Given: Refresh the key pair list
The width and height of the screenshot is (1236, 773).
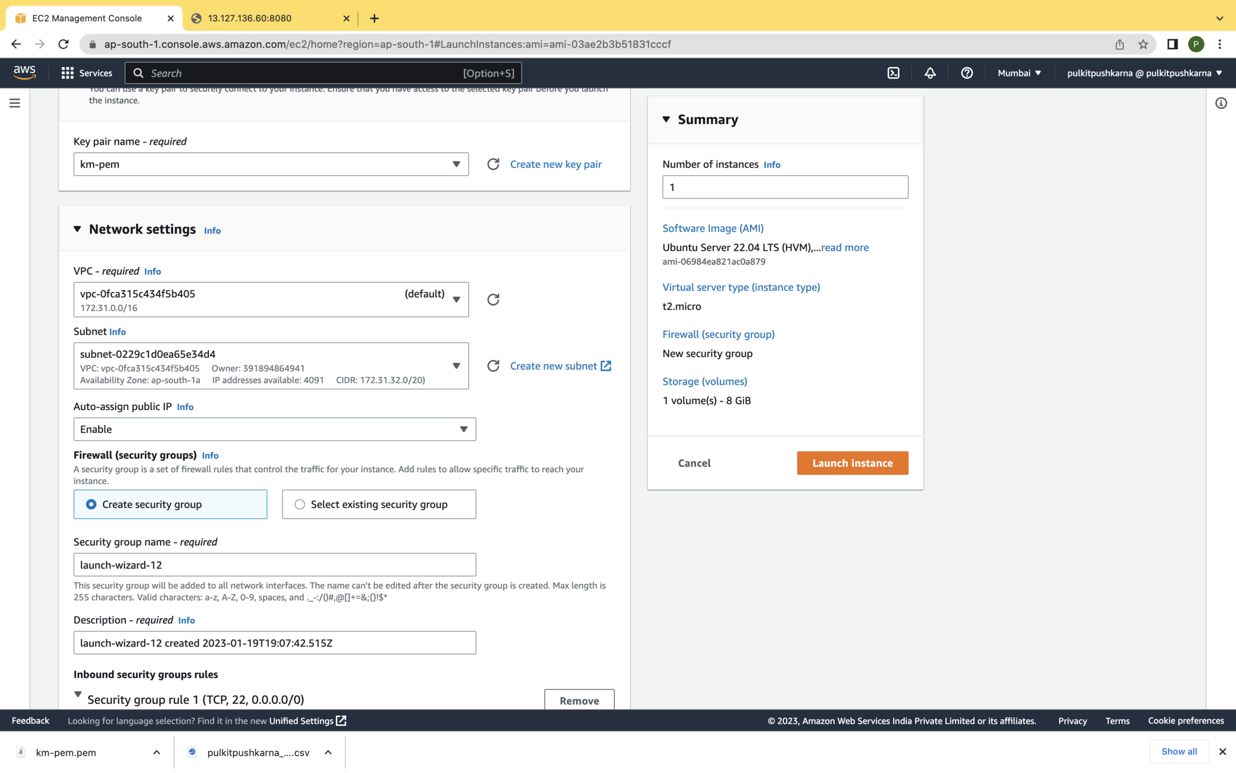Looking at the screenshot, I should 493,164.
